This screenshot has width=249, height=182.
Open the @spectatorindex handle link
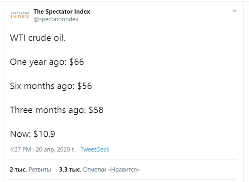[x=56, y=19]
